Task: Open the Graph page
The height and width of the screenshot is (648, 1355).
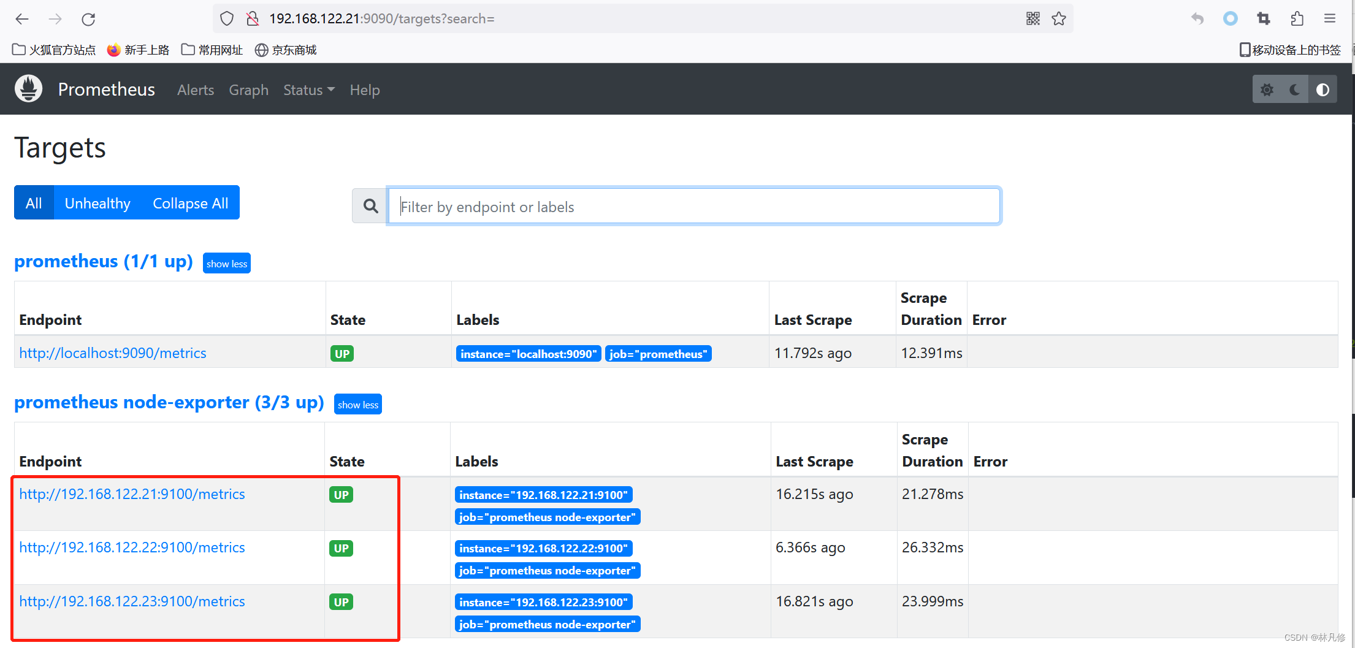Action: pos(249,90)
